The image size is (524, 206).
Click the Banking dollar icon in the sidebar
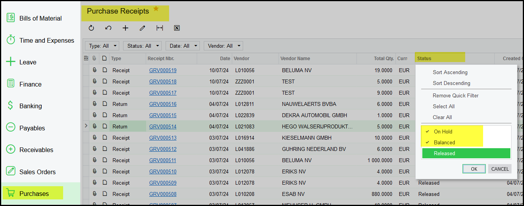tap(11, 106)
